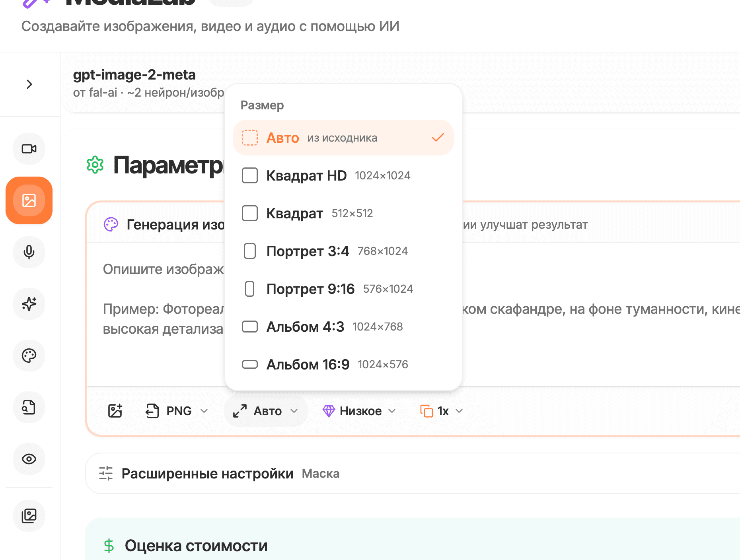Open the eye vision analysis section

point(29,459)
